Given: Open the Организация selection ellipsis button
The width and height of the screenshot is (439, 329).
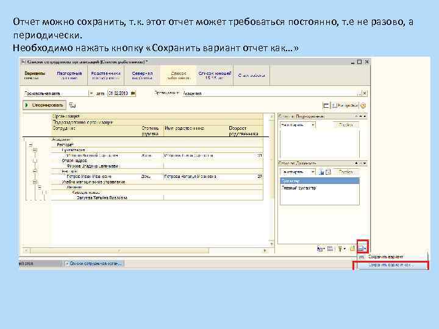Looking at the screenshot, I should click(360, 93).
